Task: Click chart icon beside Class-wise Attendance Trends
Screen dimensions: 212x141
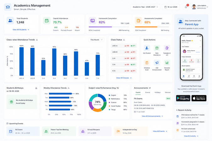Action: click(37, 40)
